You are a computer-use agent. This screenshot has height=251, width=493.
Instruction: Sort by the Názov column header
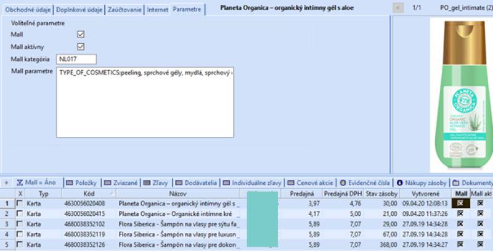(178, 194)
